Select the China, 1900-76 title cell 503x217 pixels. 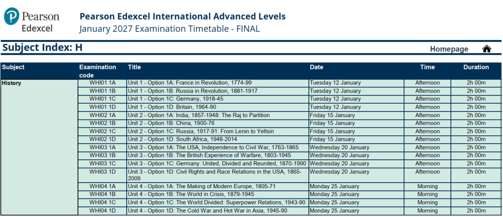tap(218, 123)
